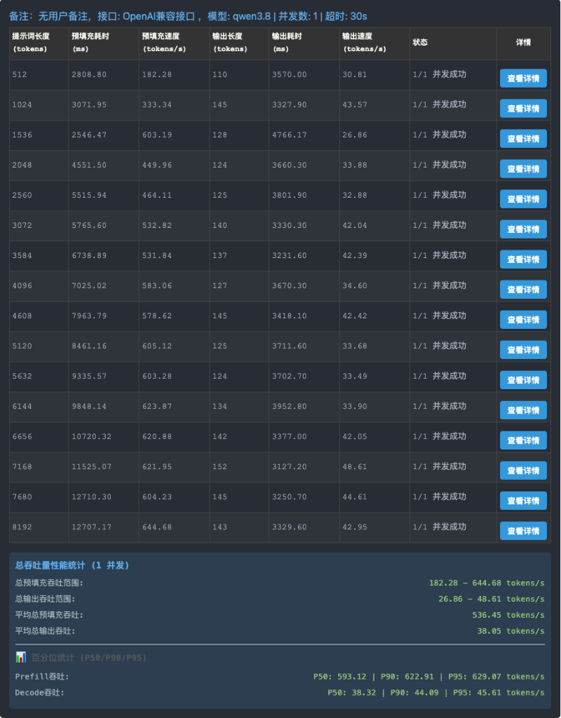Image resolution: width=561 pixels, height=718 pixels.
Task: Open 查看详情 for the 7680 tokens row
Action: click(523, 501)
